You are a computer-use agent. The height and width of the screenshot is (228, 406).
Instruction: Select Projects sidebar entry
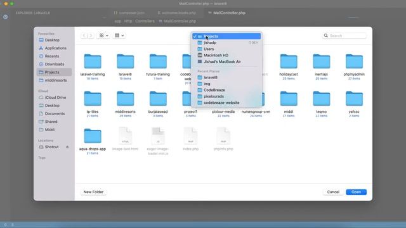point(54,72)
